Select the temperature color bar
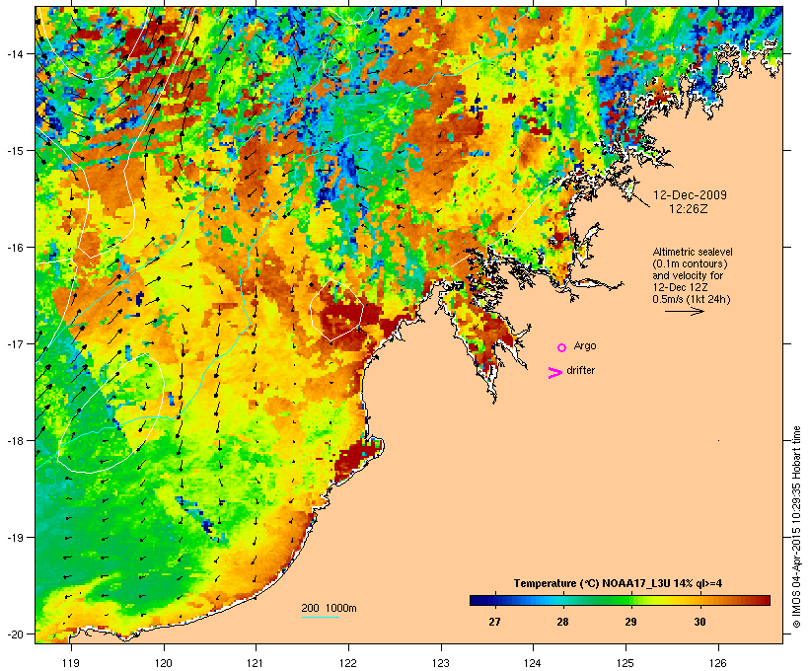Image resolution: width=809 pixels, height=671 pixels. (x=620, y=600)
